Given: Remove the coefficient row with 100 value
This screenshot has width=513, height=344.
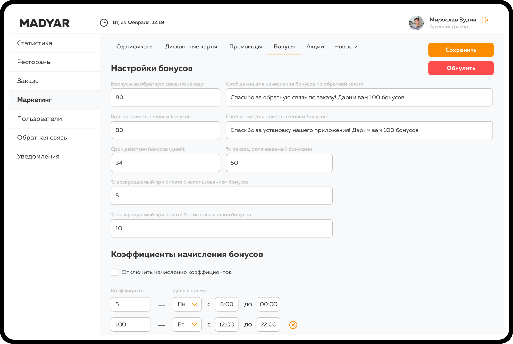Looking at the screenshot, I should [293, 325].
